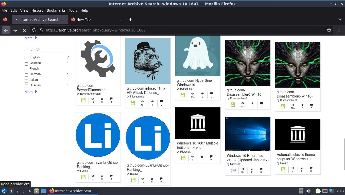
Task: Open the View menu
Action: (x=24, y=10)
